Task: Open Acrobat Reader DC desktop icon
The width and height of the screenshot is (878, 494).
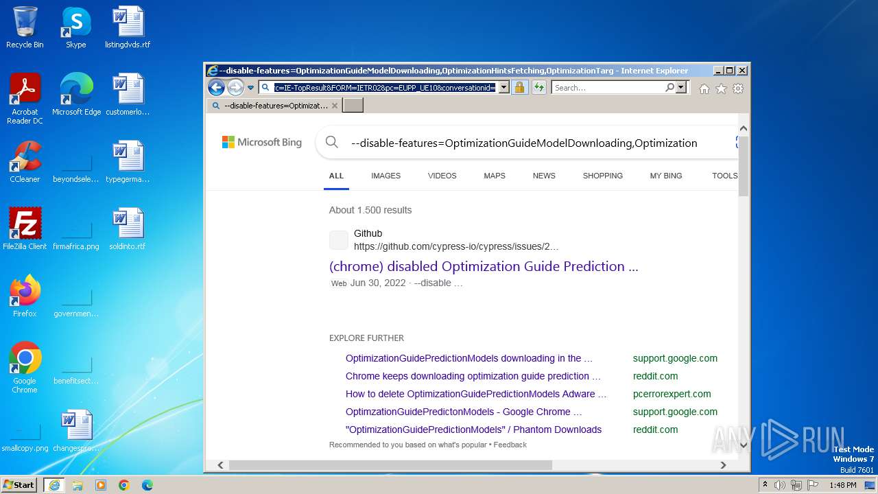Action: pyautogui.click(x=25, y=99)
